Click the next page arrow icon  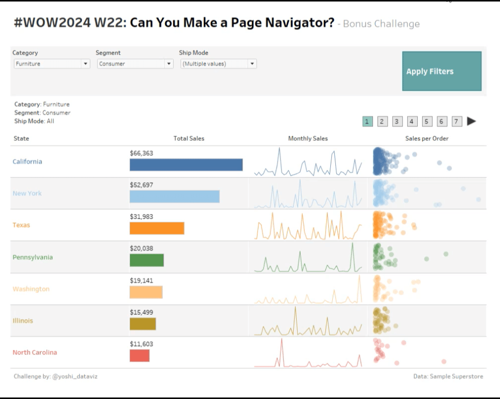point(471,121)
